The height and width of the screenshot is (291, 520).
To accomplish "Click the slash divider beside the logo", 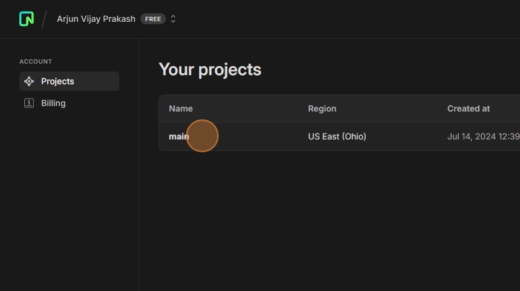I will [x=44, y=19].
